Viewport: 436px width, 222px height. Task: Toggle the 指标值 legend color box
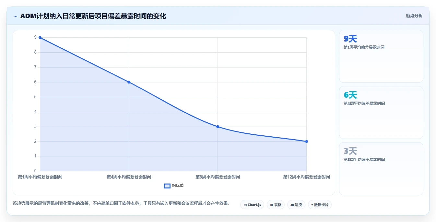coord(167,186)
